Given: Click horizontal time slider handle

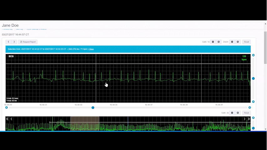Looking at the screenshot, I should pos(93,107).
